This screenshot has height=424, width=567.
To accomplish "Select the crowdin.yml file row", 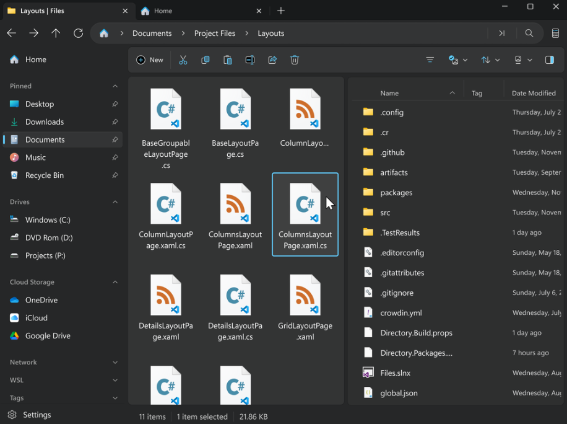I will [458, 313].
